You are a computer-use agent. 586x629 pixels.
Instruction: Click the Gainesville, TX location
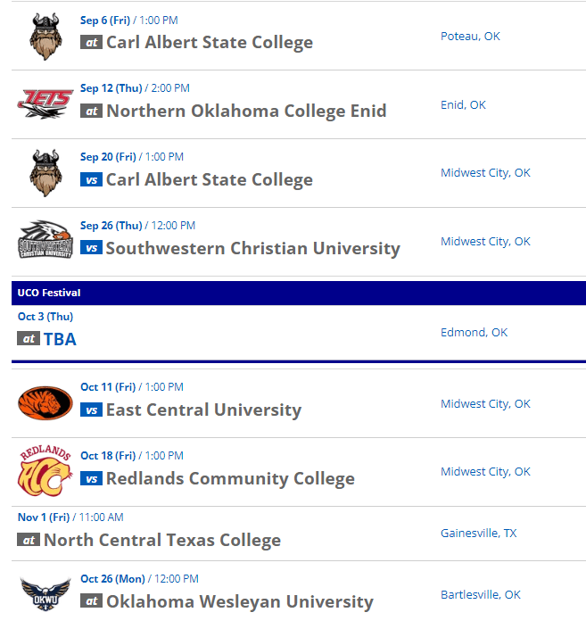point(478,534)
